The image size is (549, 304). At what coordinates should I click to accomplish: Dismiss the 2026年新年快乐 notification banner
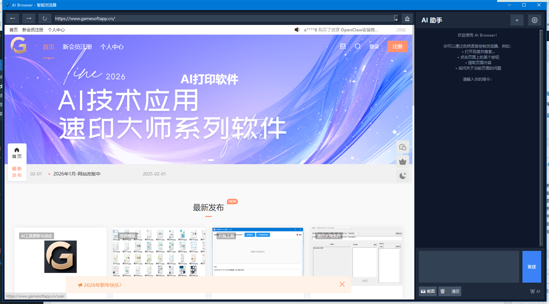click(342, 284)
